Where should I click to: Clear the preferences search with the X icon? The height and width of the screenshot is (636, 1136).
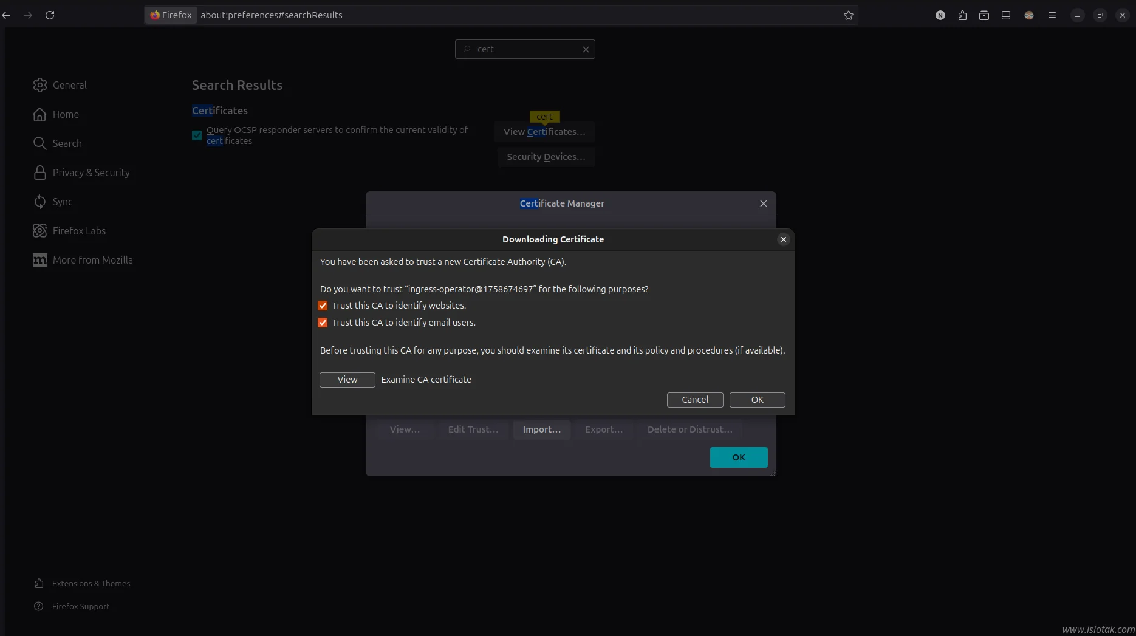click(x=586, y=49)
